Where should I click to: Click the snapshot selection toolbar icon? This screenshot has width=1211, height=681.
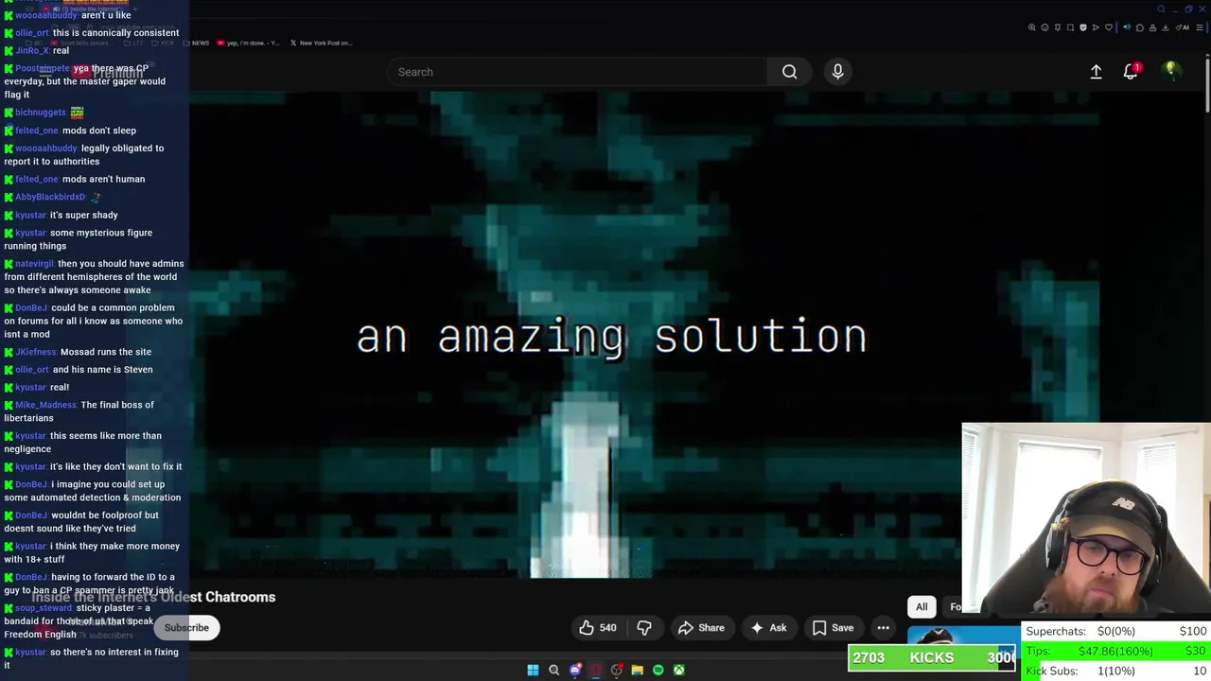pyautogui.click(x=1070, y=27)
